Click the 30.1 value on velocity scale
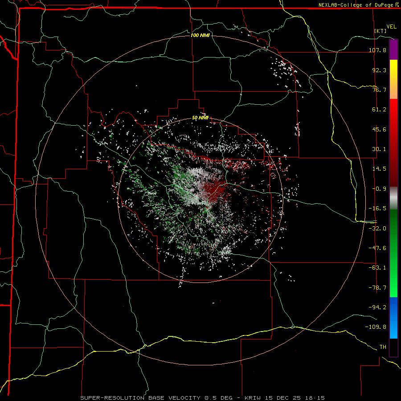 (379, 149)
